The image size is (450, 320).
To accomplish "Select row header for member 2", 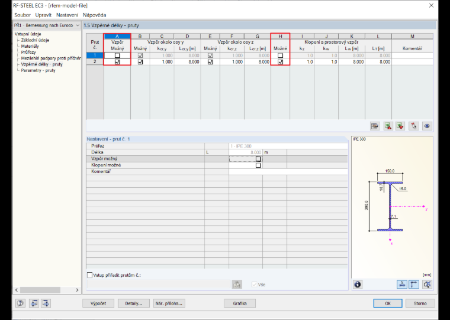I will coord(95,62).
